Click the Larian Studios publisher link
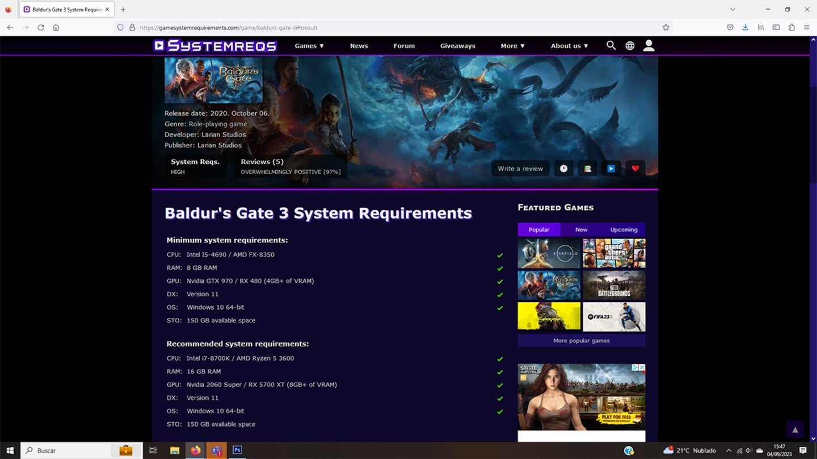 220,145
